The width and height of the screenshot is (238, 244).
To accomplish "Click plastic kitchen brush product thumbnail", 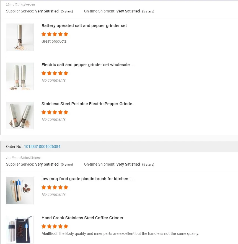I will [20, 191].
